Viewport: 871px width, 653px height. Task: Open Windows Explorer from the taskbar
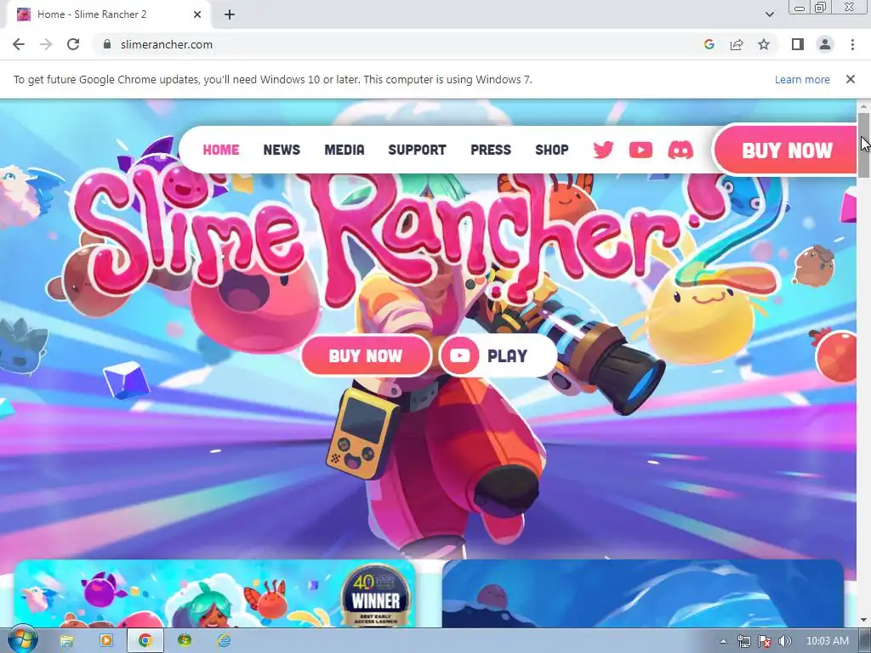[67, 641]
